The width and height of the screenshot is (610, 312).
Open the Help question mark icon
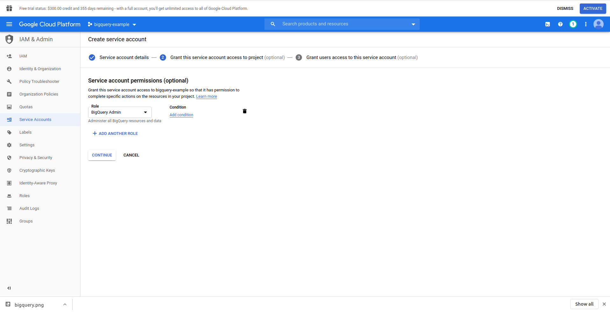point(560,24)
